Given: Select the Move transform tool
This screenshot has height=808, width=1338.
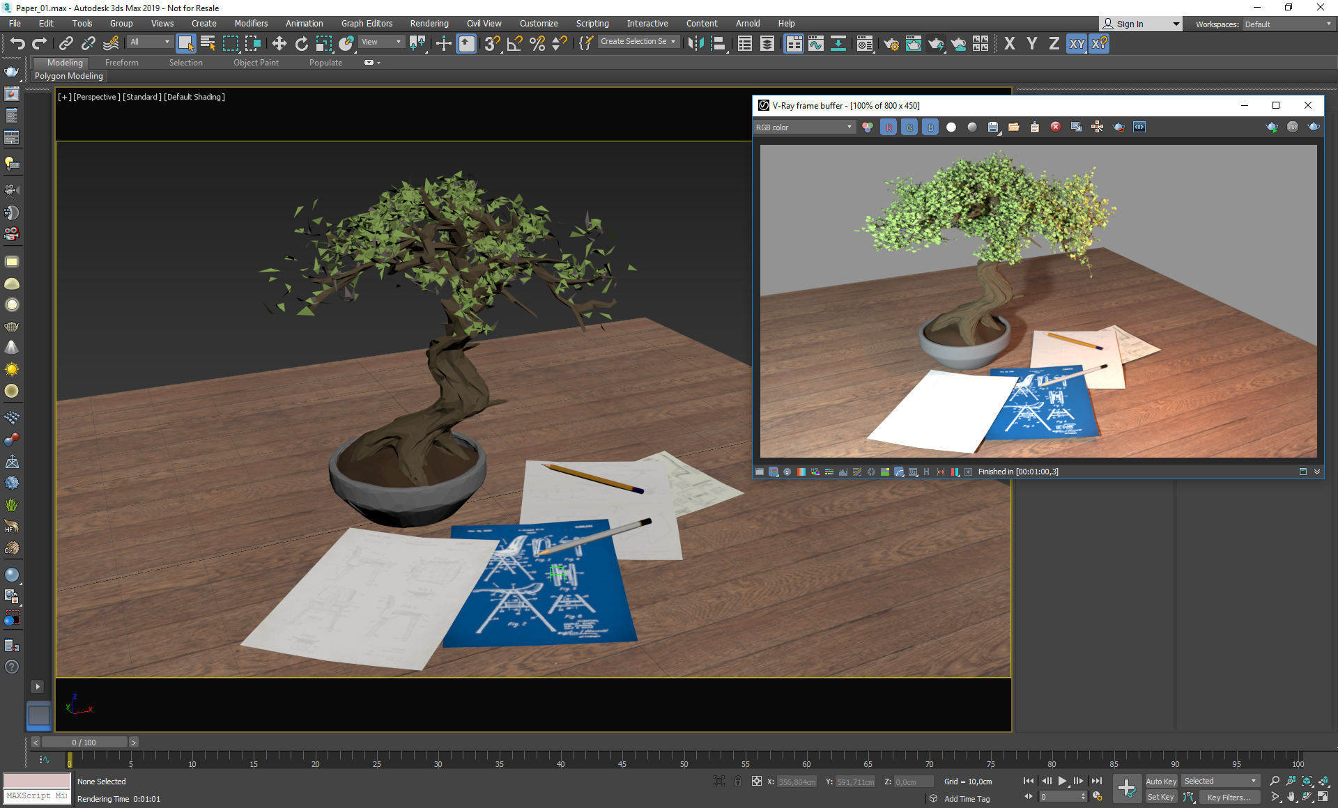Looking at the screenshot, I should 279,44.
